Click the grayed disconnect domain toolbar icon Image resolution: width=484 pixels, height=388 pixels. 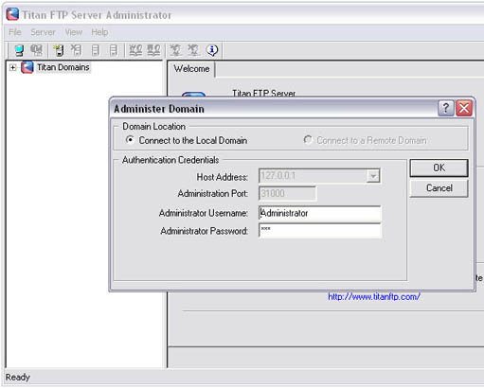tap(37, 50)
